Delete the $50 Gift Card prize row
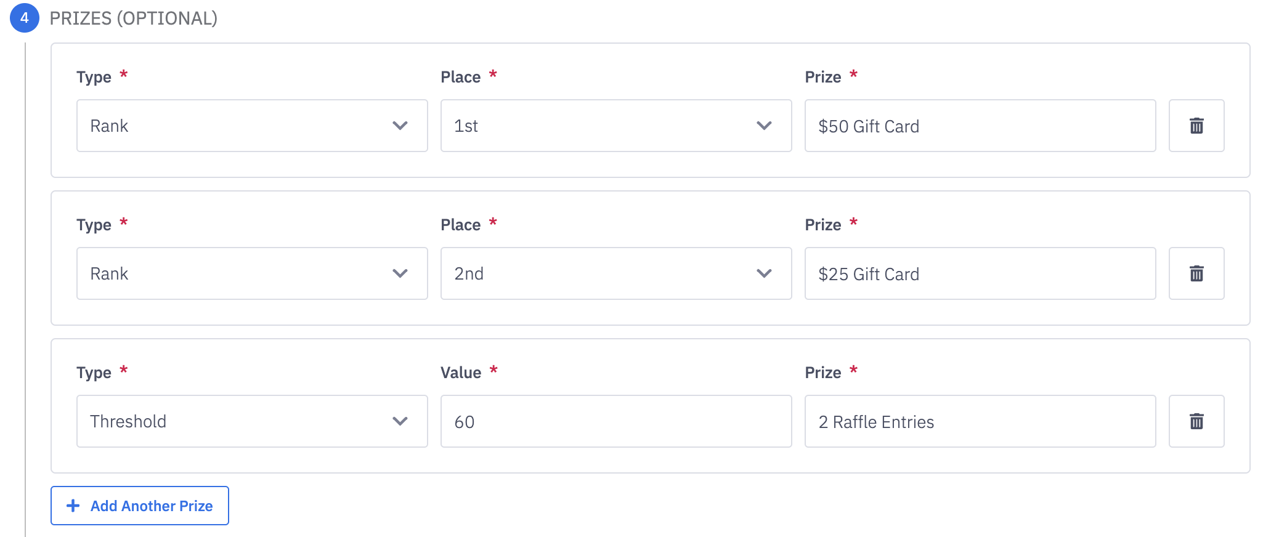 tap(1196, 126)
